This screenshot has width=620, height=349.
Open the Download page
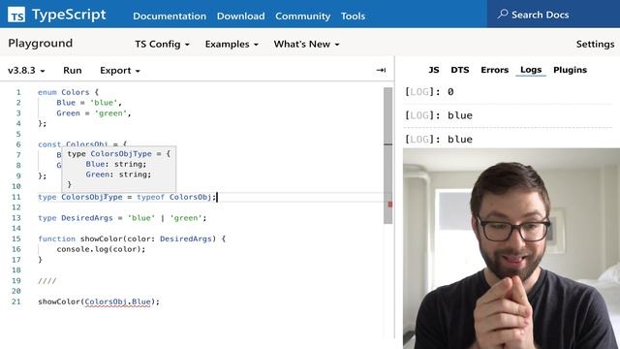click(240, 16)
